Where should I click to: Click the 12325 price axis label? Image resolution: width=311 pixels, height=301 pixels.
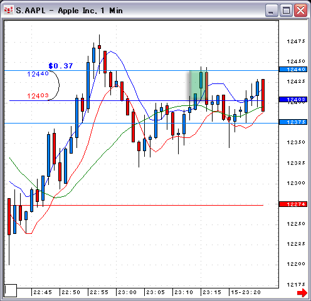click(x=296, y=163)
